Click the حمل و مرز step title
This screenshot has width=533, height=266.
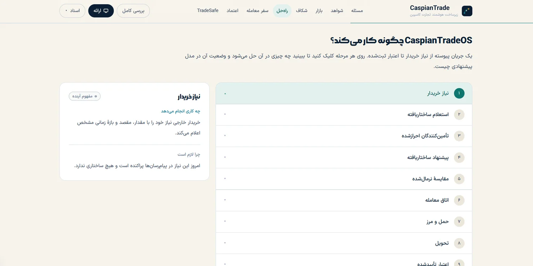pos(438,222)
